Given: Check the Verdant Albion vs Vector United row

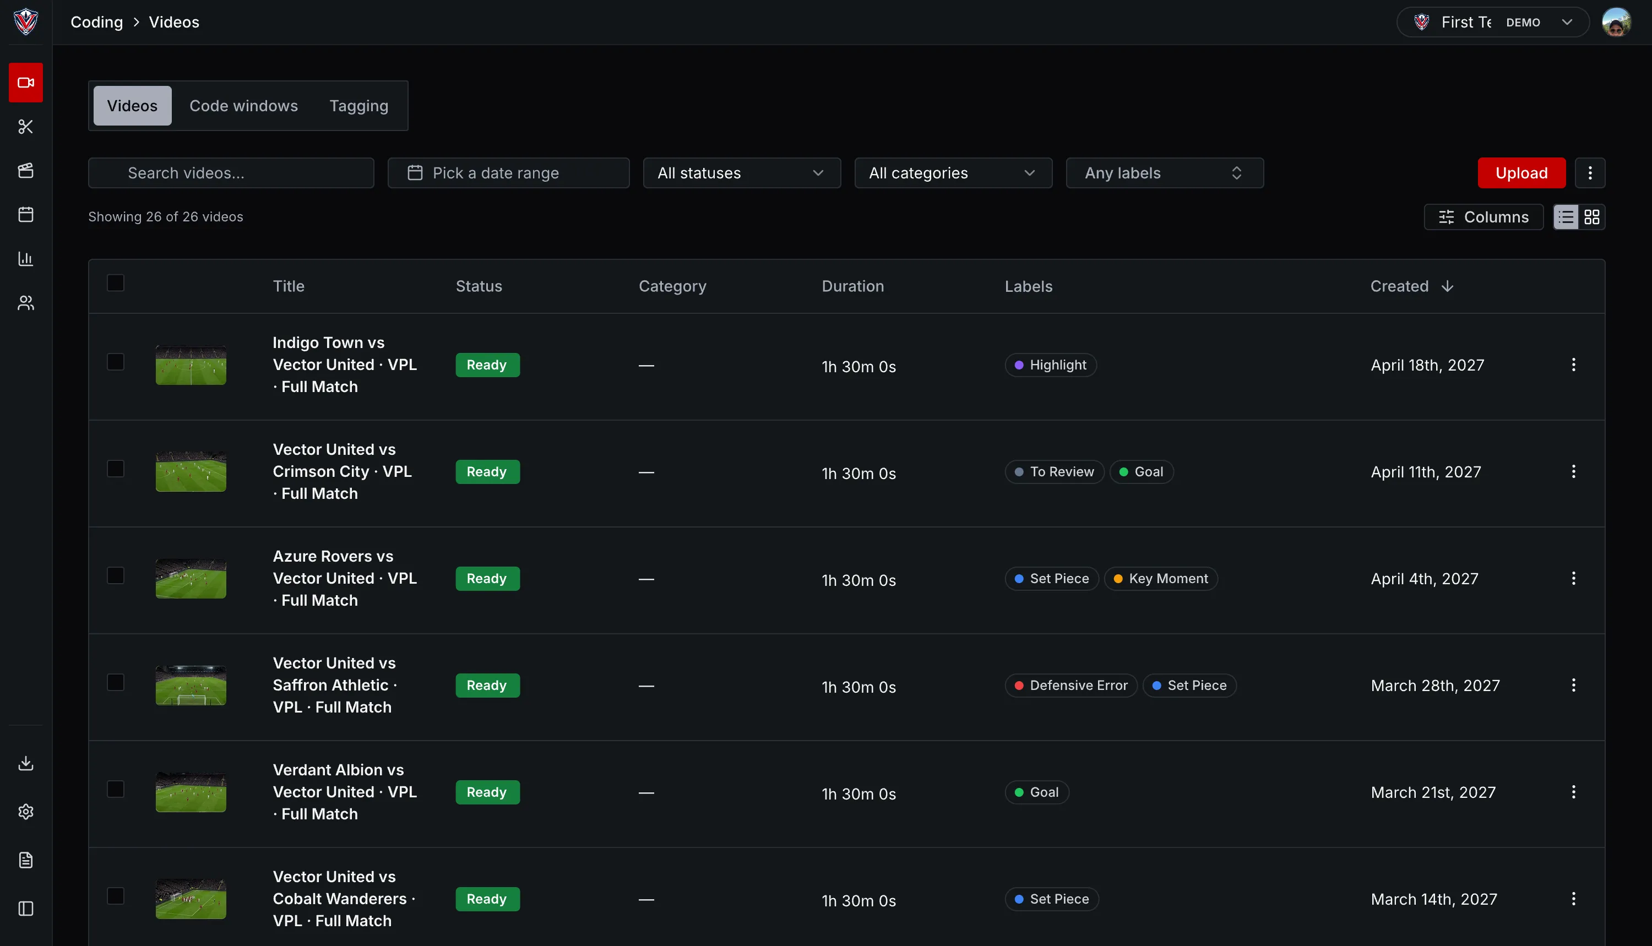Looking at the screenshot, I should 116,789.
